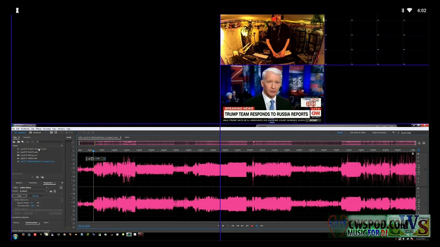Image resolution: width=440 pixels, height=247 pixels.
Task: Open the Editor file tab dropdown
Action: 120,138
